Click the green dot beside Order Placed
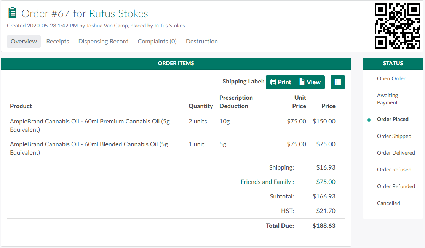425x248 pixels. [x=369, y=120]
